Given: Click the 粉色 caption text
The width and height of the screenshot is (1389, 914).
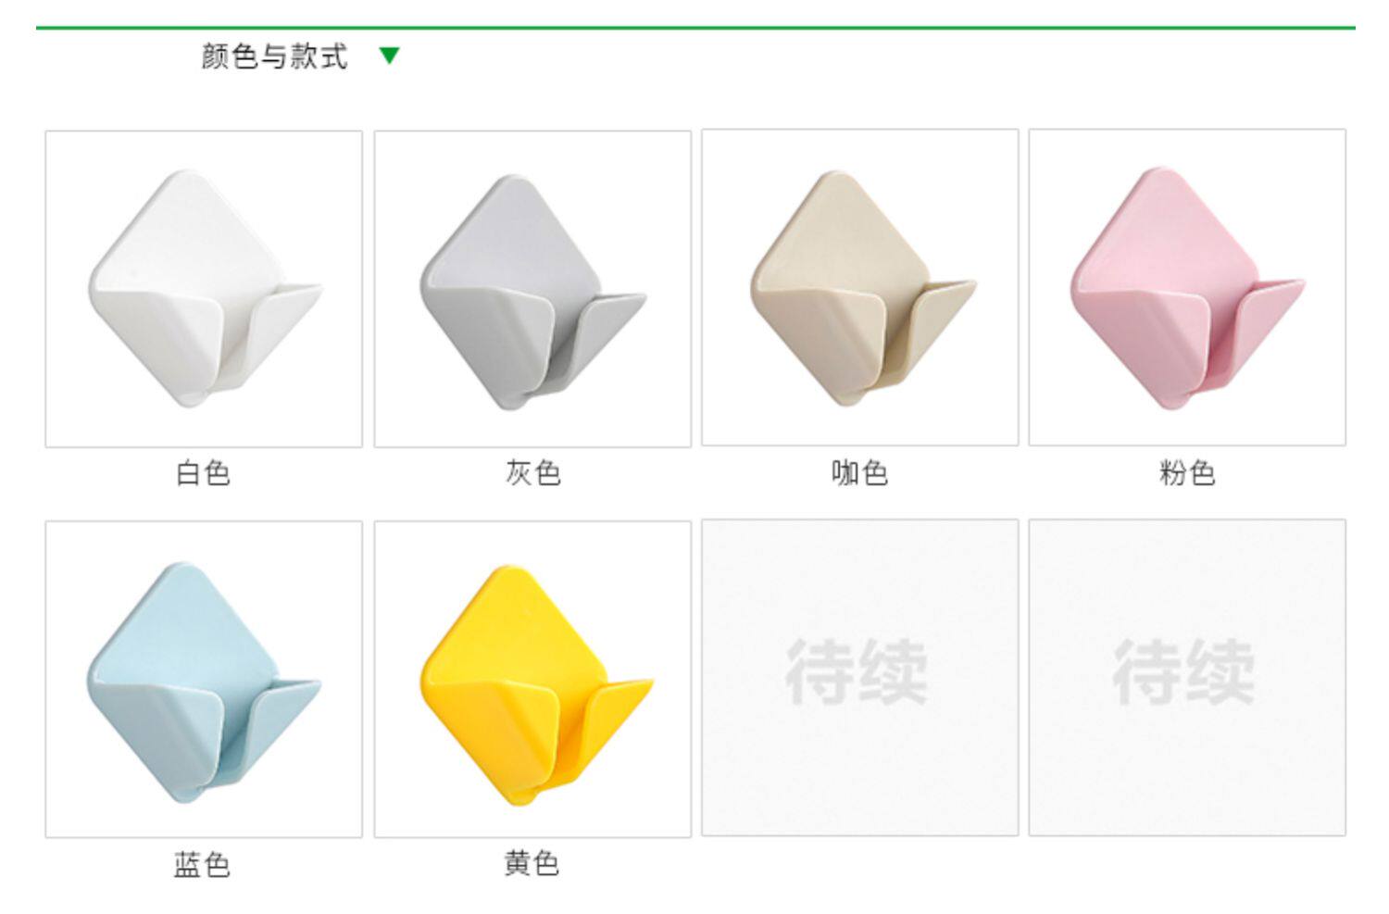Looking at the screenshot, I should pyautogui.click(x=1187, y=472).
